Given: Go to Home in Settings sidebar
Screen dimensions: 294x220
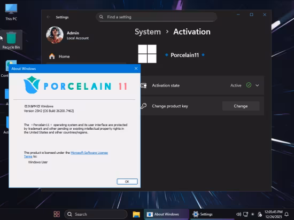Looking at the screenshot, I should pos(86,57).
